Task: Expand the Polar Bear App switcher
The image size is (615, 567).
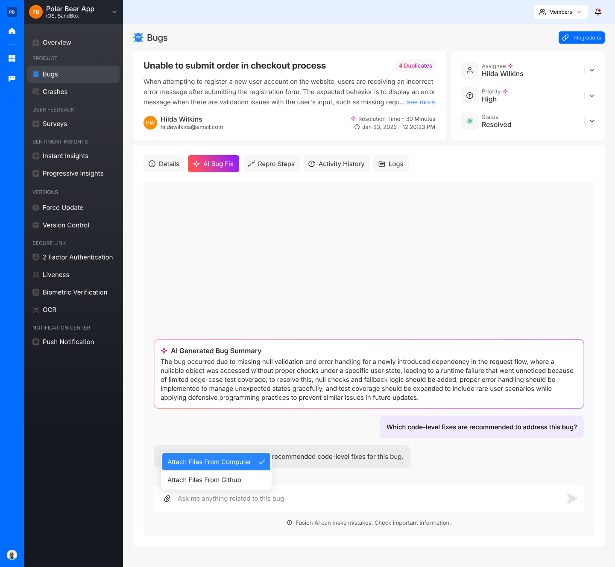Action: click(x=114, y=12)
